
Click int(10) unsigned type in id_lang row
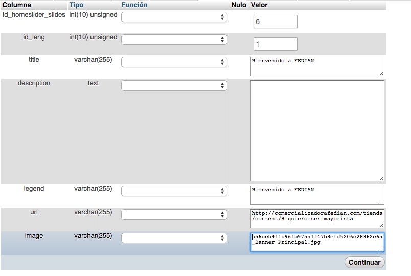click(x=93, y=37)
